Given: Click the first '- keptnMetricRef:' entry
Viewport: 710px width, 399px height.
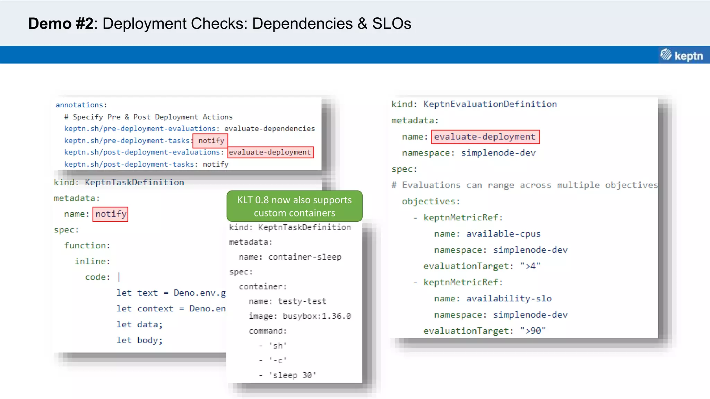Looking at the screenshot, I should click(x=458, y=218).
